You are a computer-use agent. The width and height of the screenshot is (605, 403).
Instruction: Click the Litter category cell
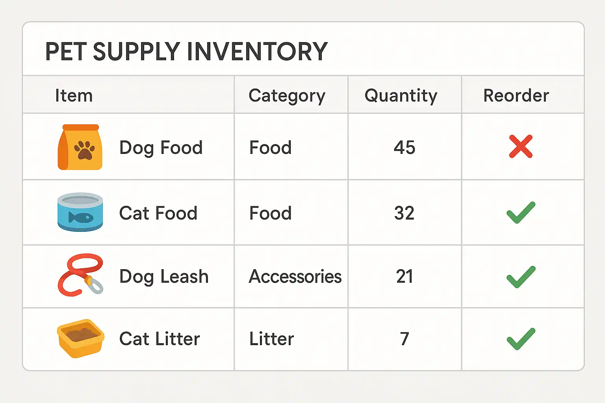click(272, 339)
